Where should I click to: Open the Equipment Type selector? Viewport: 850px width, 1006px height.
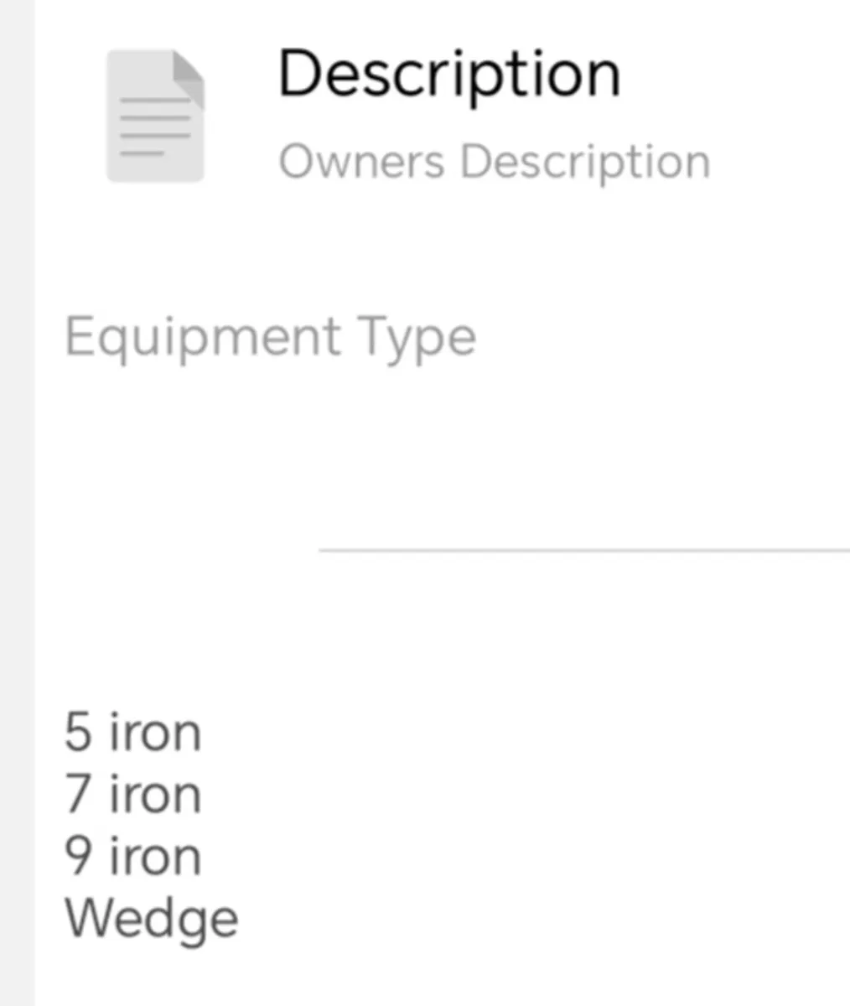pos(271,336)
